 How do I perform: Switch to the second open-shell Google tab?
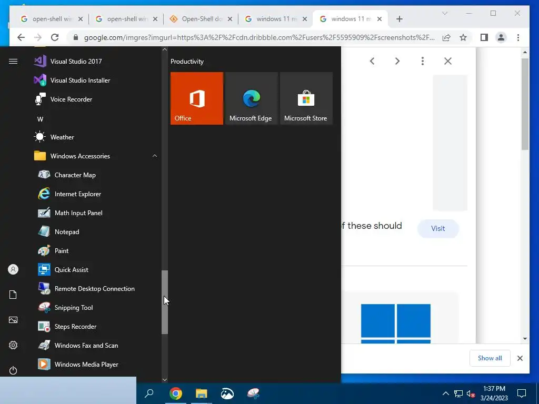tap(126, 19)
